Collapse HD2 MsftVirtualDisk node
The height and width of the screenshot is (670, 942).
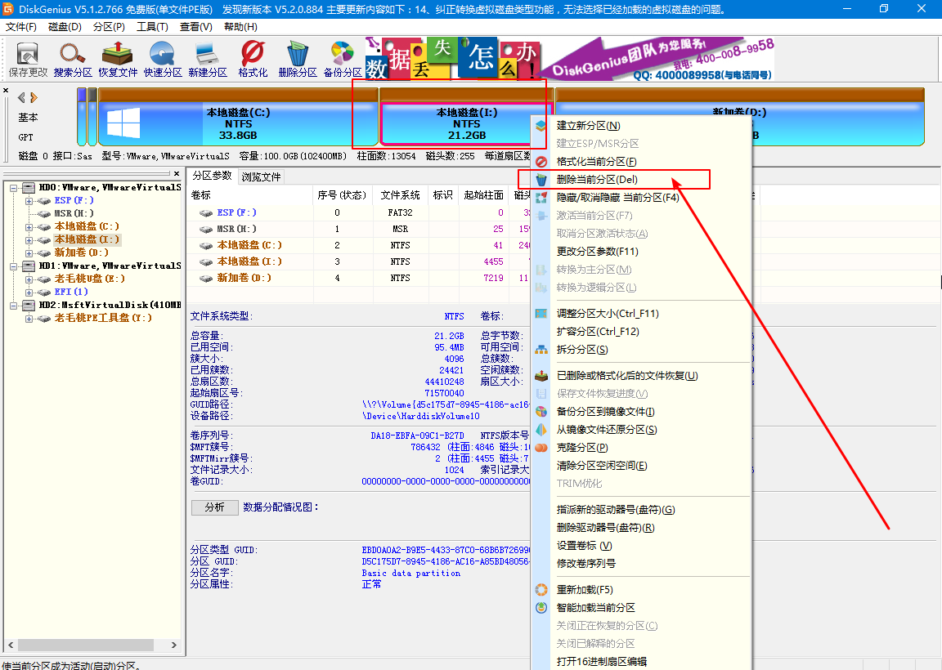click(x=13, y=306)
